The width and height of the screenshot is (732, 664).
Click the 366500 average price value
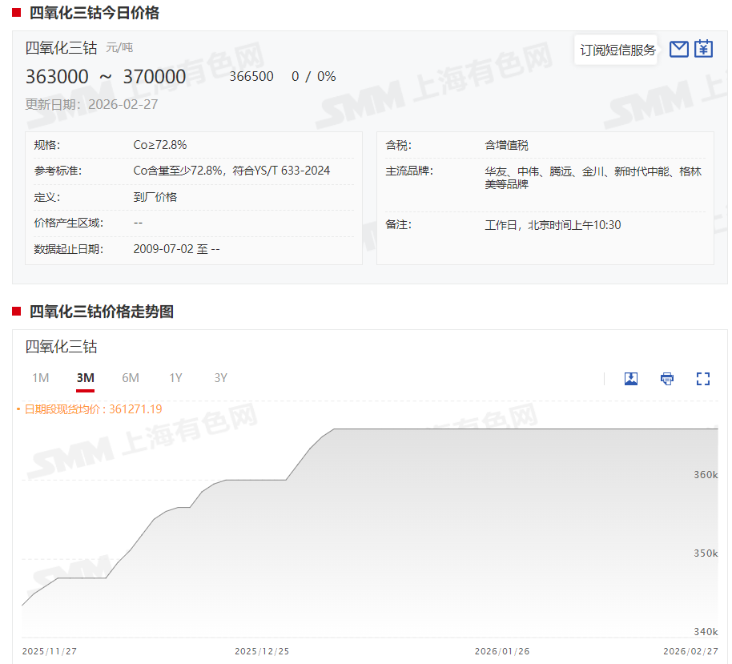pyautogui.click(x=251, y=77)
